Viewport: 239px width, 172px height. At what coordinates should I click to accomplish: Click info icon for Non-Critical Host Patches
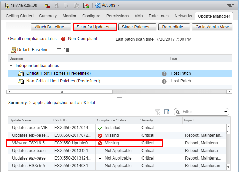[x=164, y=81]
